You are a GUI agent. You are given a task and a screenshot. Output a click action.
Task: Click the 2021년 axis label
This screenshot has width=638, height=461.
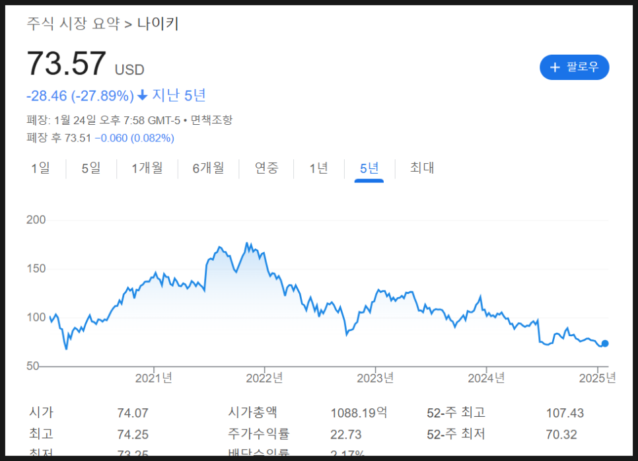(154, 378)
